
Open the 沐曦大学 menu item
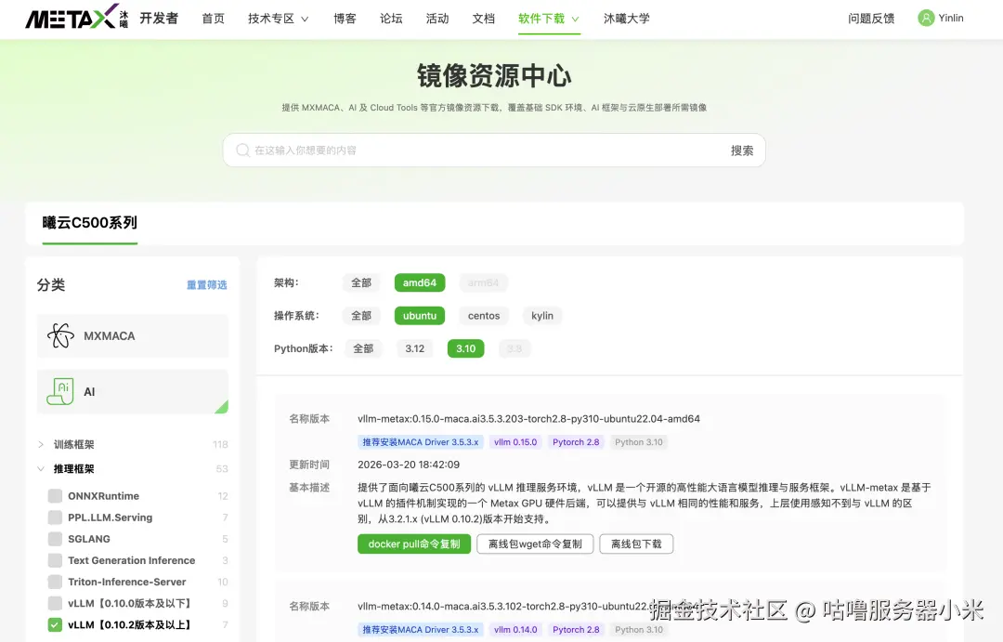click(x=626, y=19)
